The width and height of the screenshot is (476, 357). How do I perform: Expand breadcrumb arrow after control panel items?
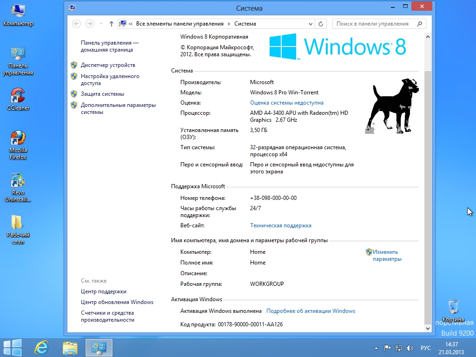tap(228, 24)
